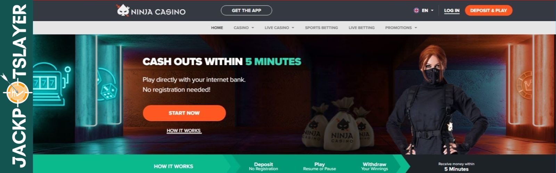
Task: Go to the Home tab
Action: pyautogui.click(x=217, y=28)
